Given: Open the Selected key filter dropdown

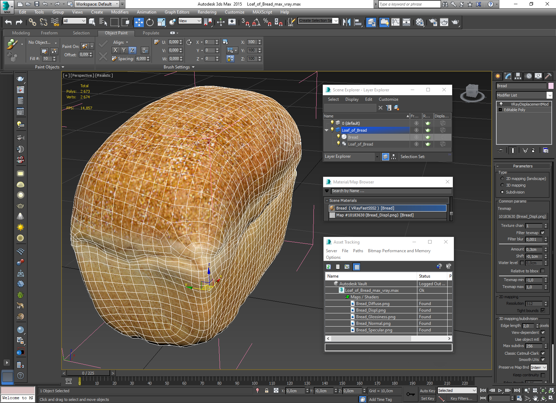Looking at the screenshot, I should [457, 390].
